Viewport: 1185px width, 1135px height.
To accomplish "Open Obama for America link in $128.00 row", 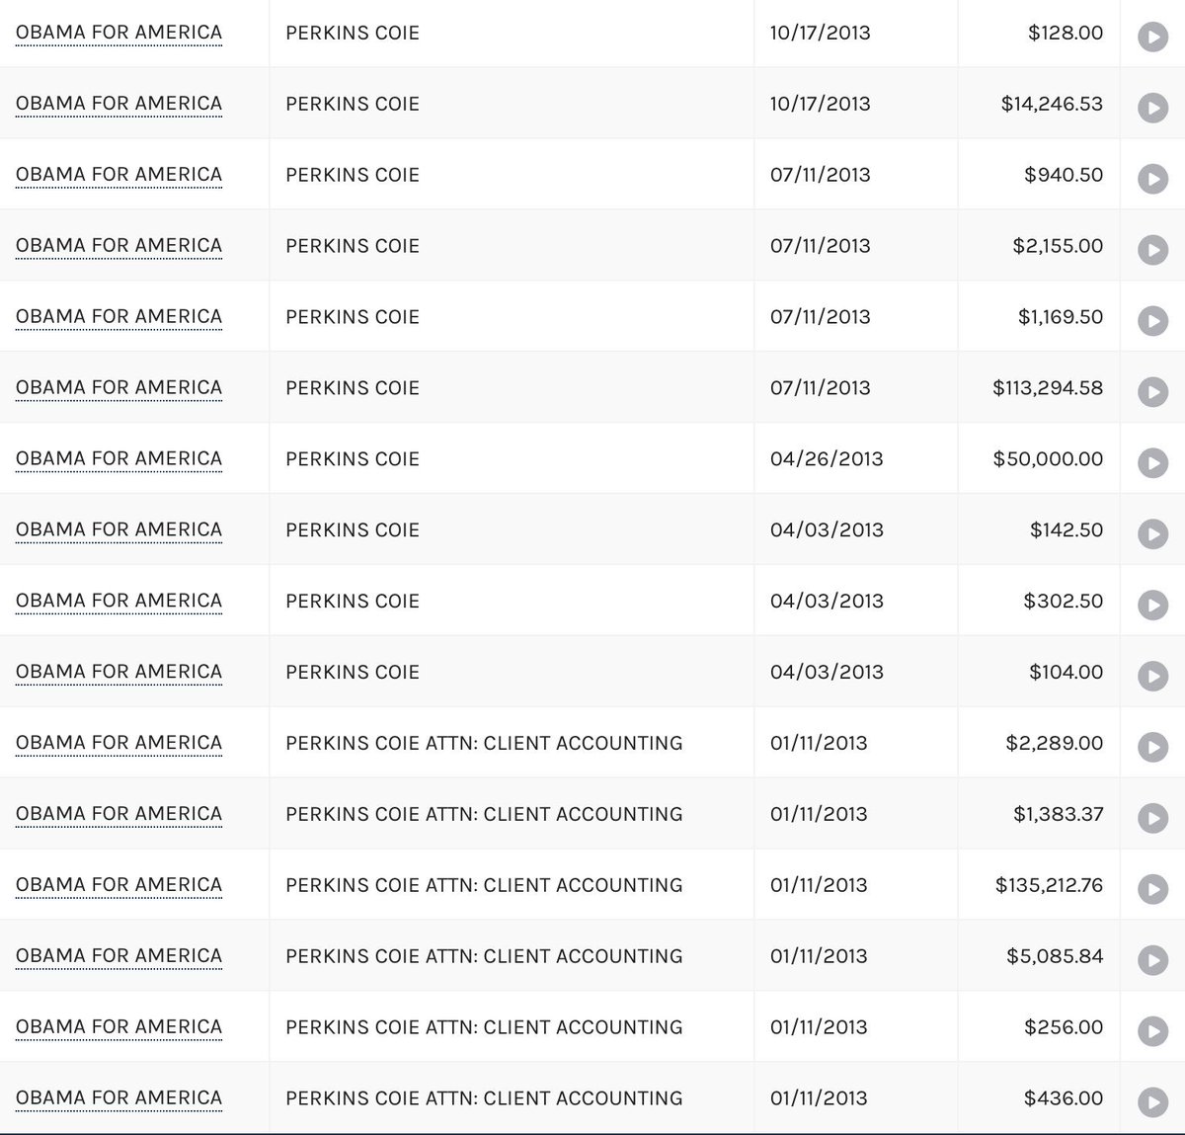I will coord(118,33).
